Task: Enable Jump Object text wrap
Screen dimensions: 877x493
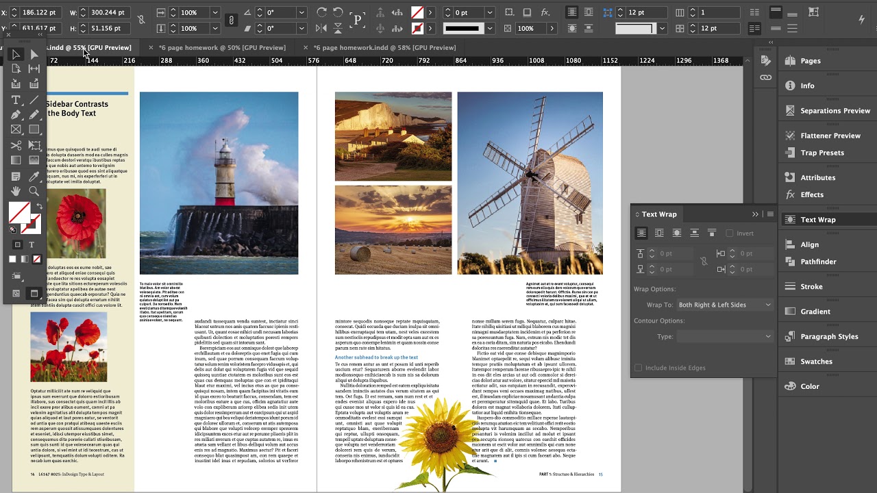Action: tap(694, 233)
